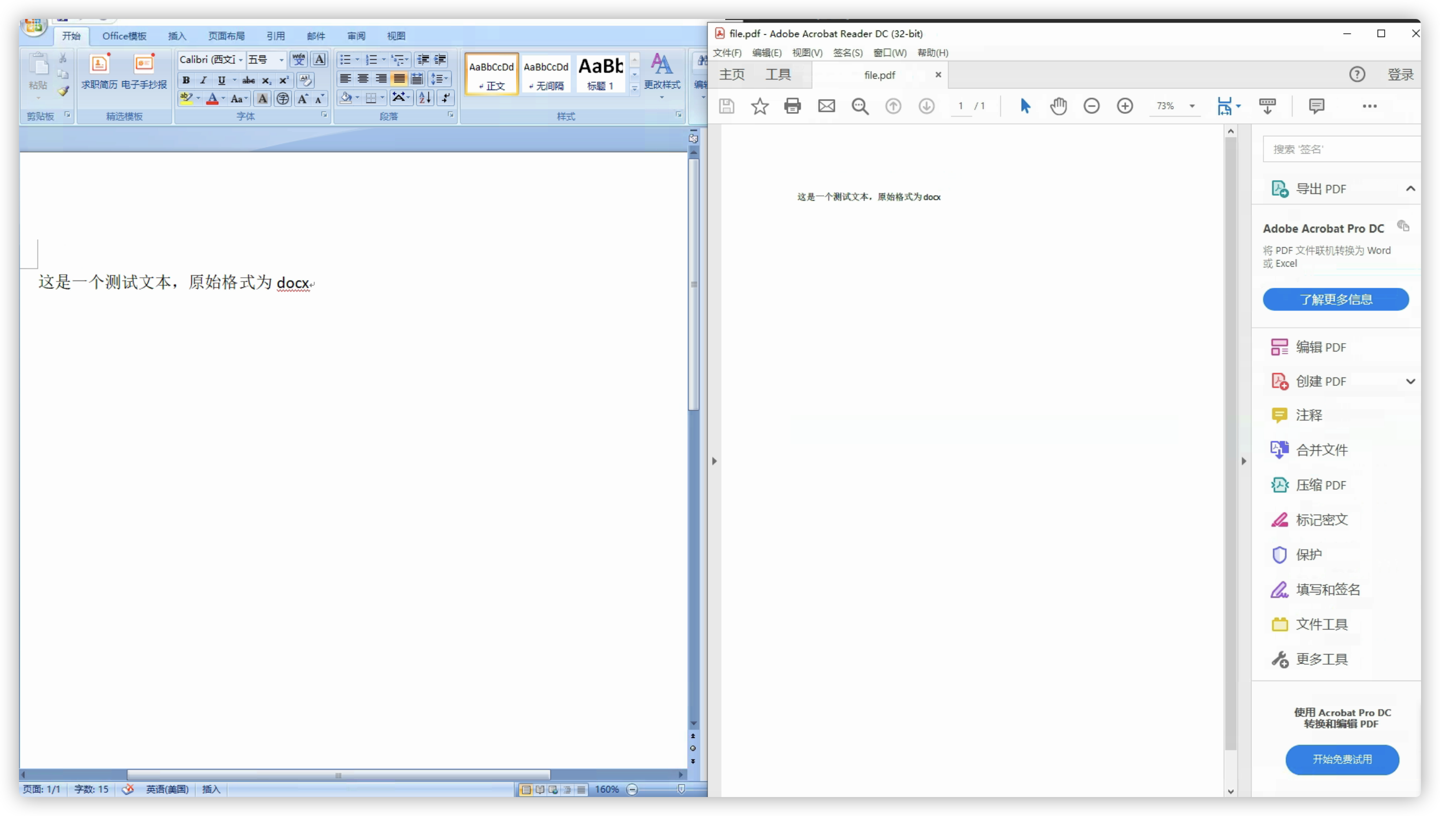Toggle italic formatting in Word
The height and width of the screenshot is (816, 1440).
click(203, 80)
